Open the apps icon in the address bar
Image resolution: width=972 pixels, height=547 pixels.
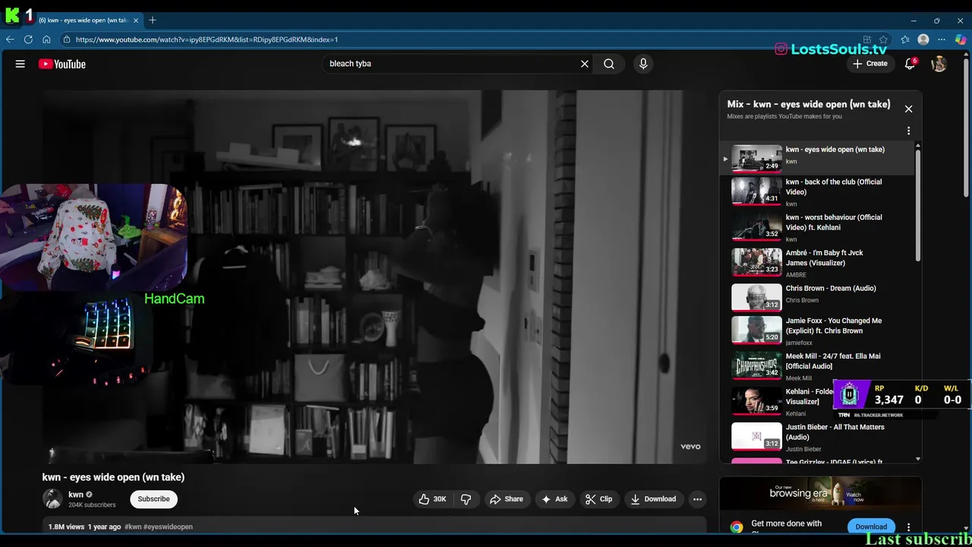coord(866,40)
